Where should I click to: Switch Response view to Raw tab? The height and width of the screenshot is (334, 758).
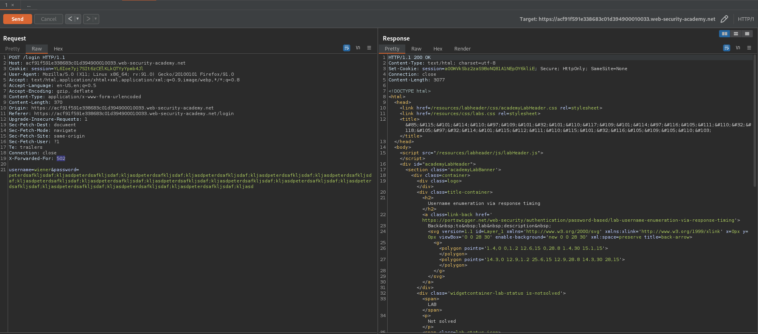416,49
